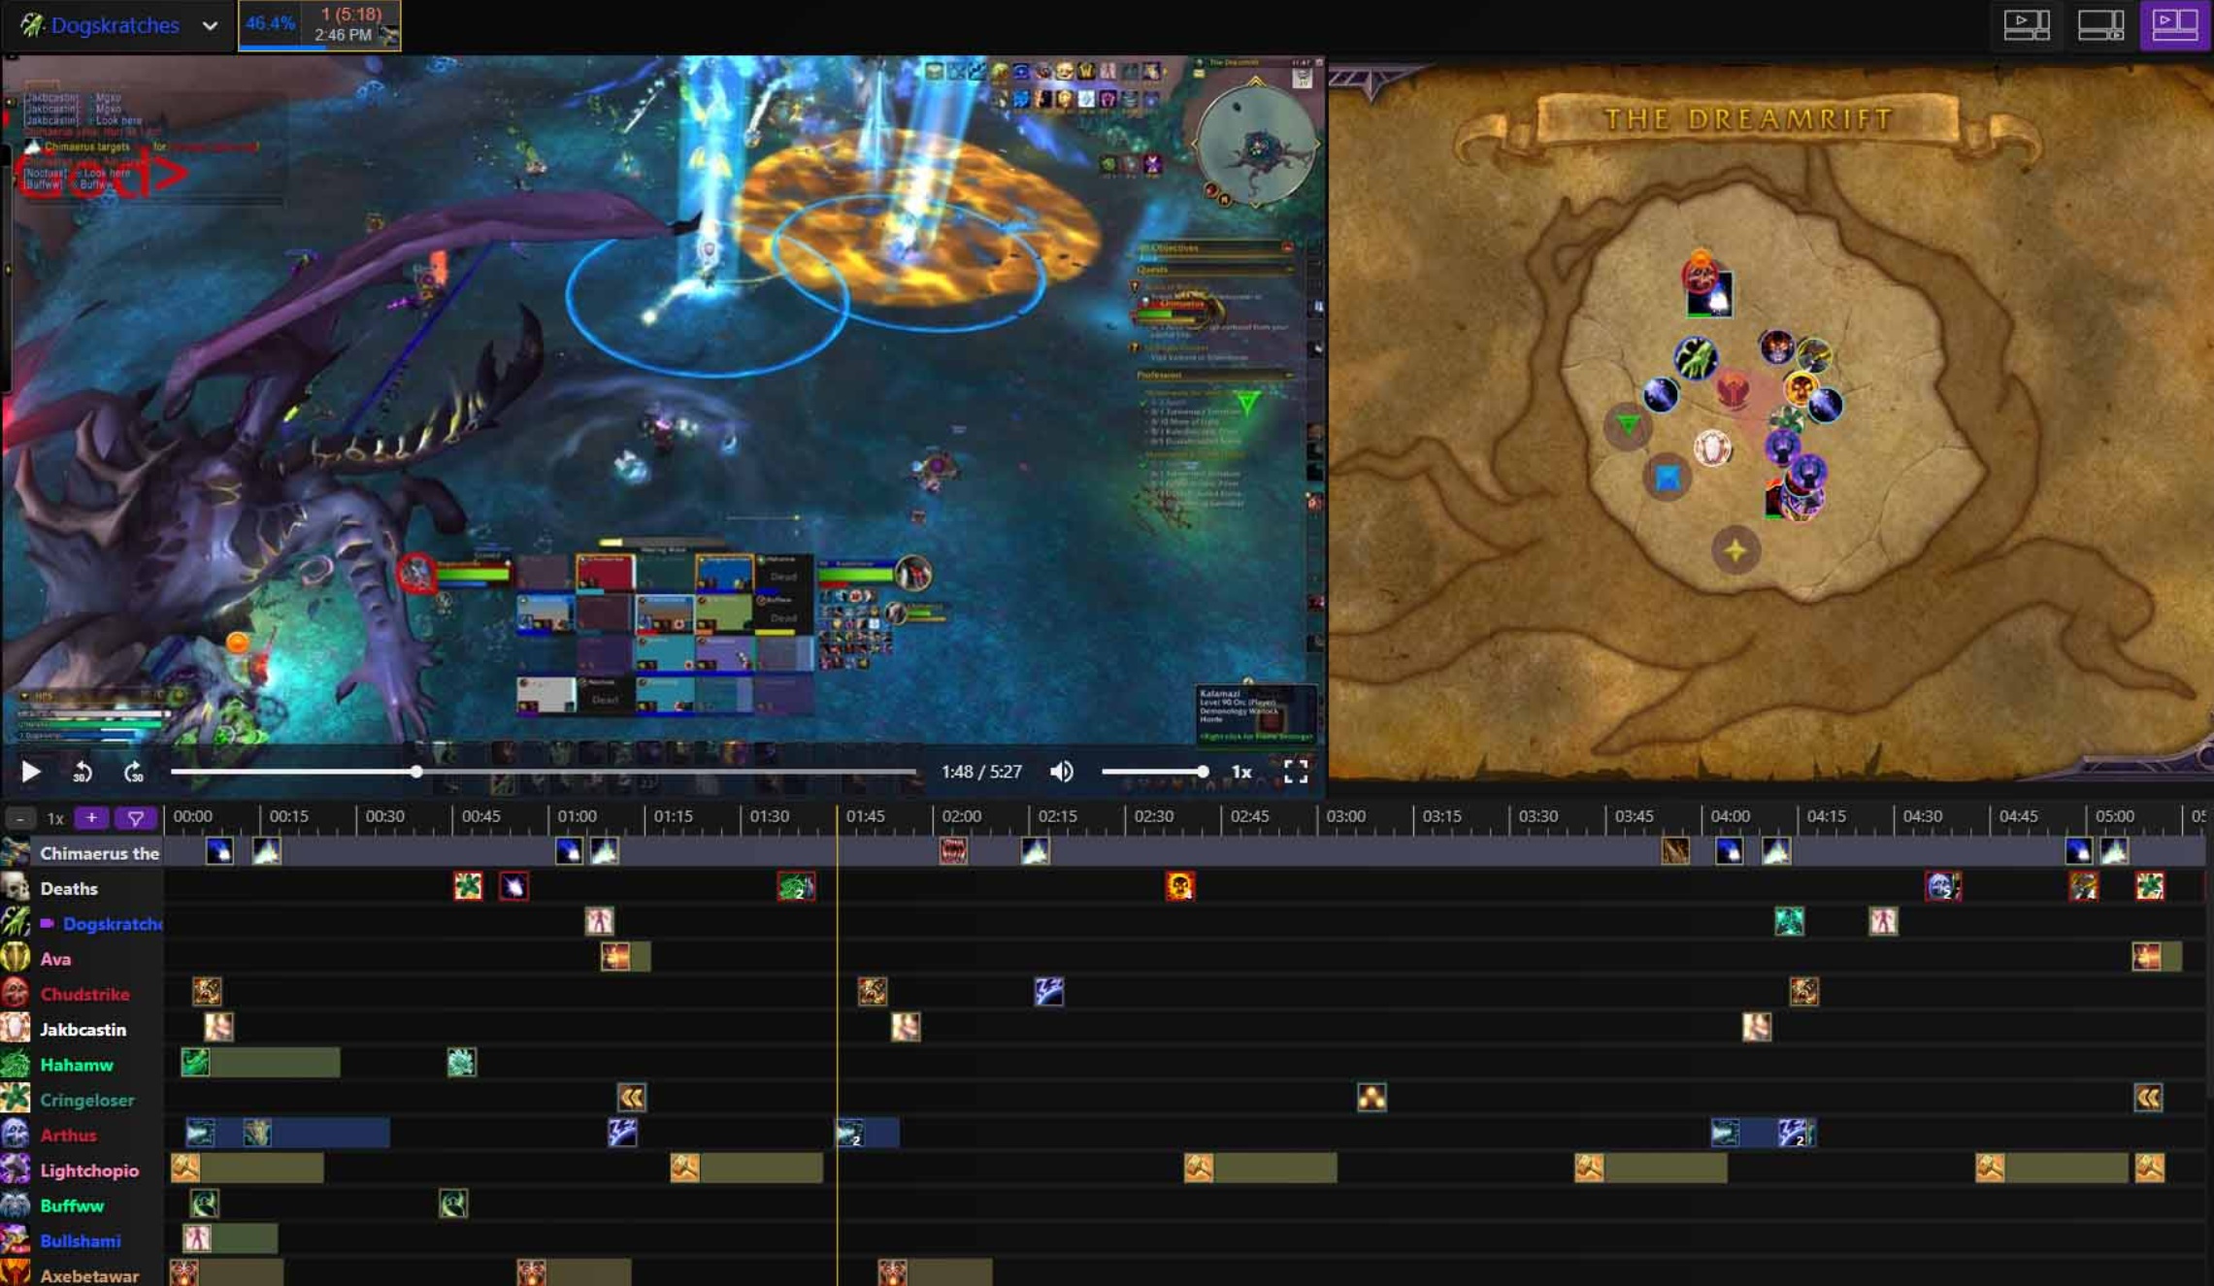2214x1286 pixels.
Task: Open playback speed 1x menu beside volume
Action: point(1240,772)
